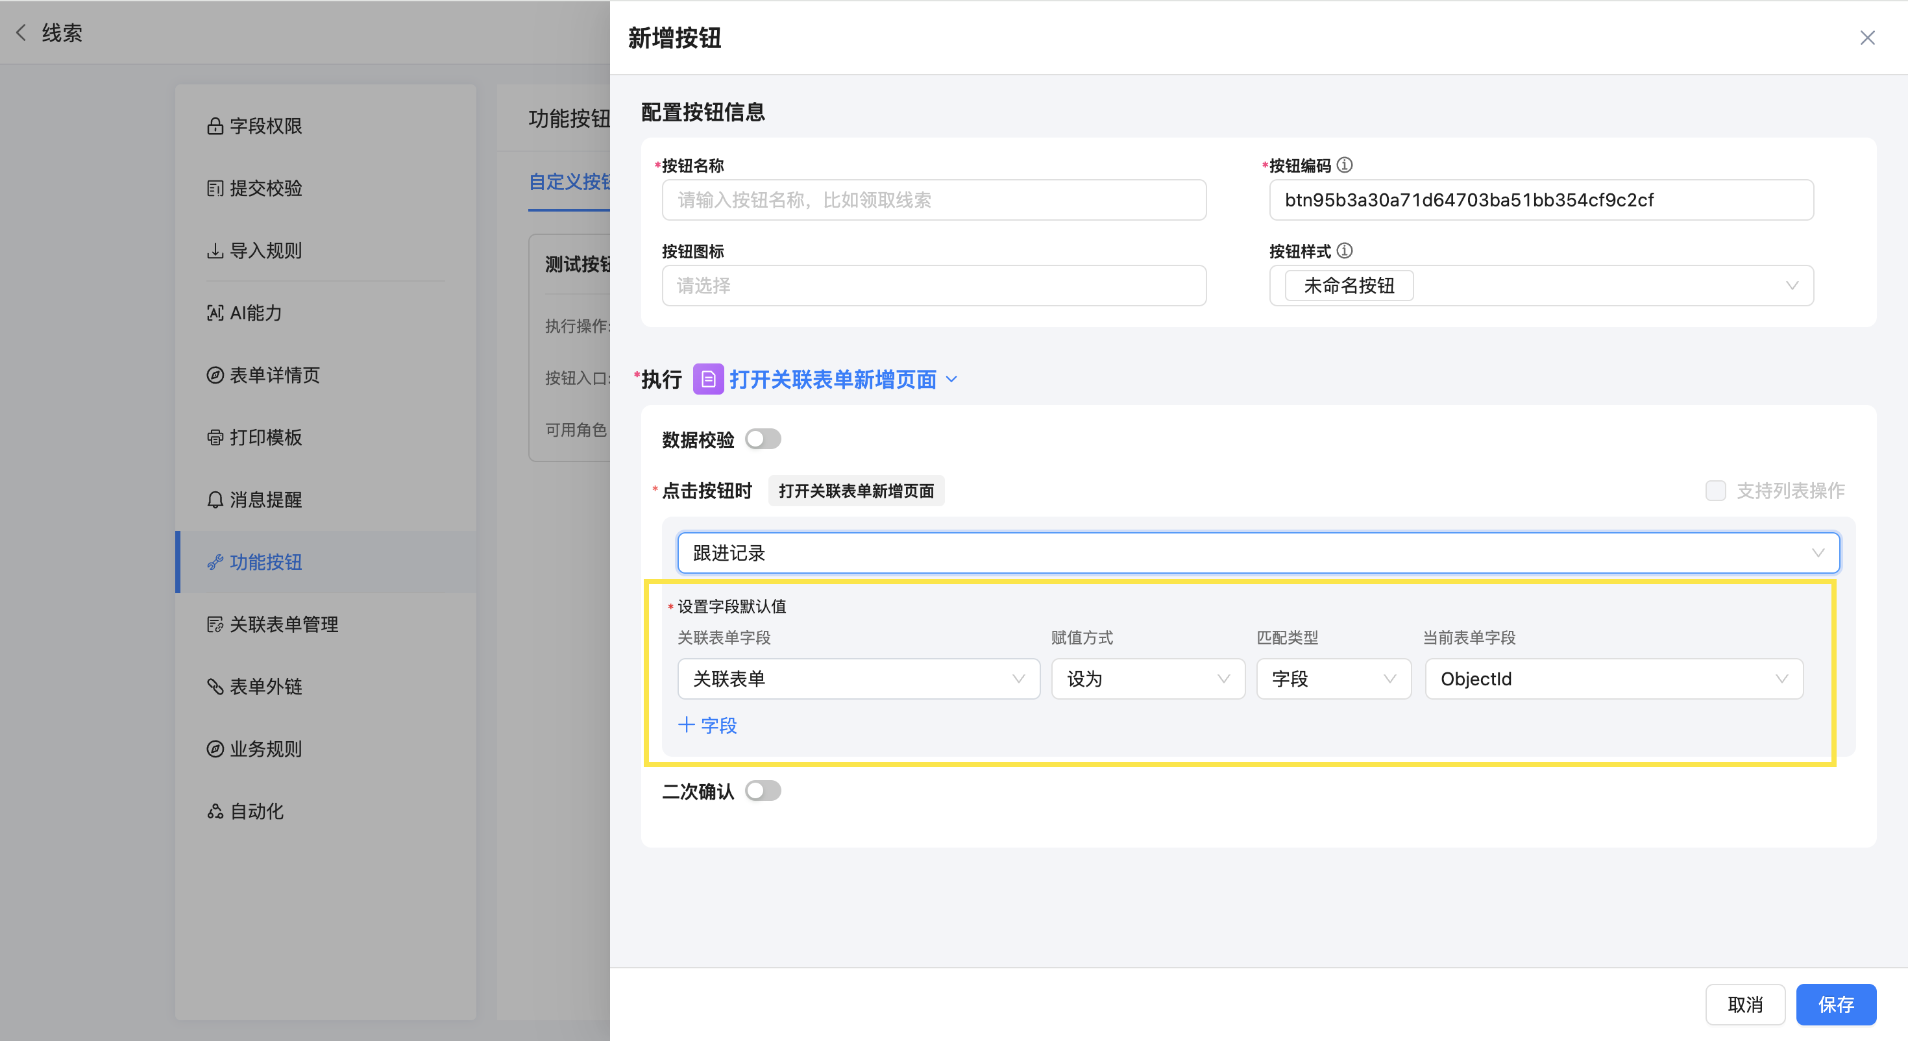Click the plus icon before 字段

[686, 725]
